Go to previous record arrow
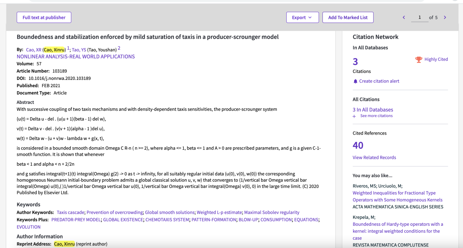 point(404,18)
